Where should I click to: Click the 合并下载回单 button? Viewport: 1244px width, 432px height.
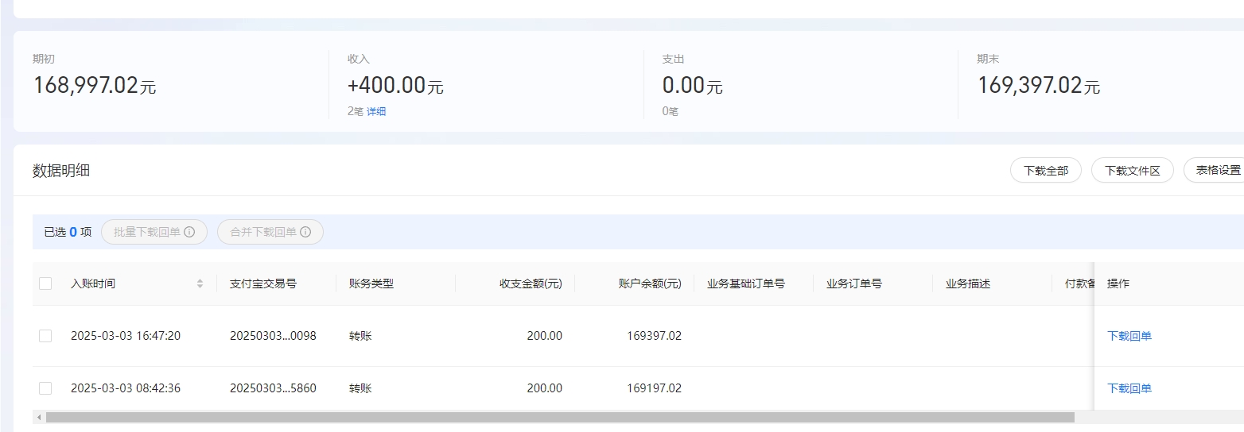tap(270, 232)
